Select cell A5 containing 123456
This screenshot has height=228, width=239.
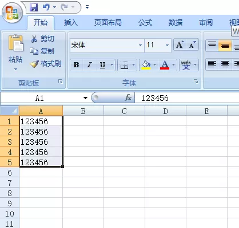point(41,162)
